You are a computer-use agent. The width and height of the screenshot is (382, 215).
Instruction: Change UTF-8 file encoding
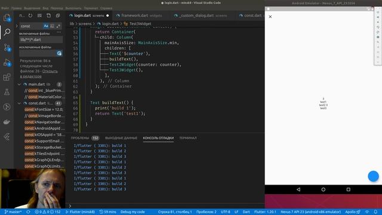(x=226, y=212)
